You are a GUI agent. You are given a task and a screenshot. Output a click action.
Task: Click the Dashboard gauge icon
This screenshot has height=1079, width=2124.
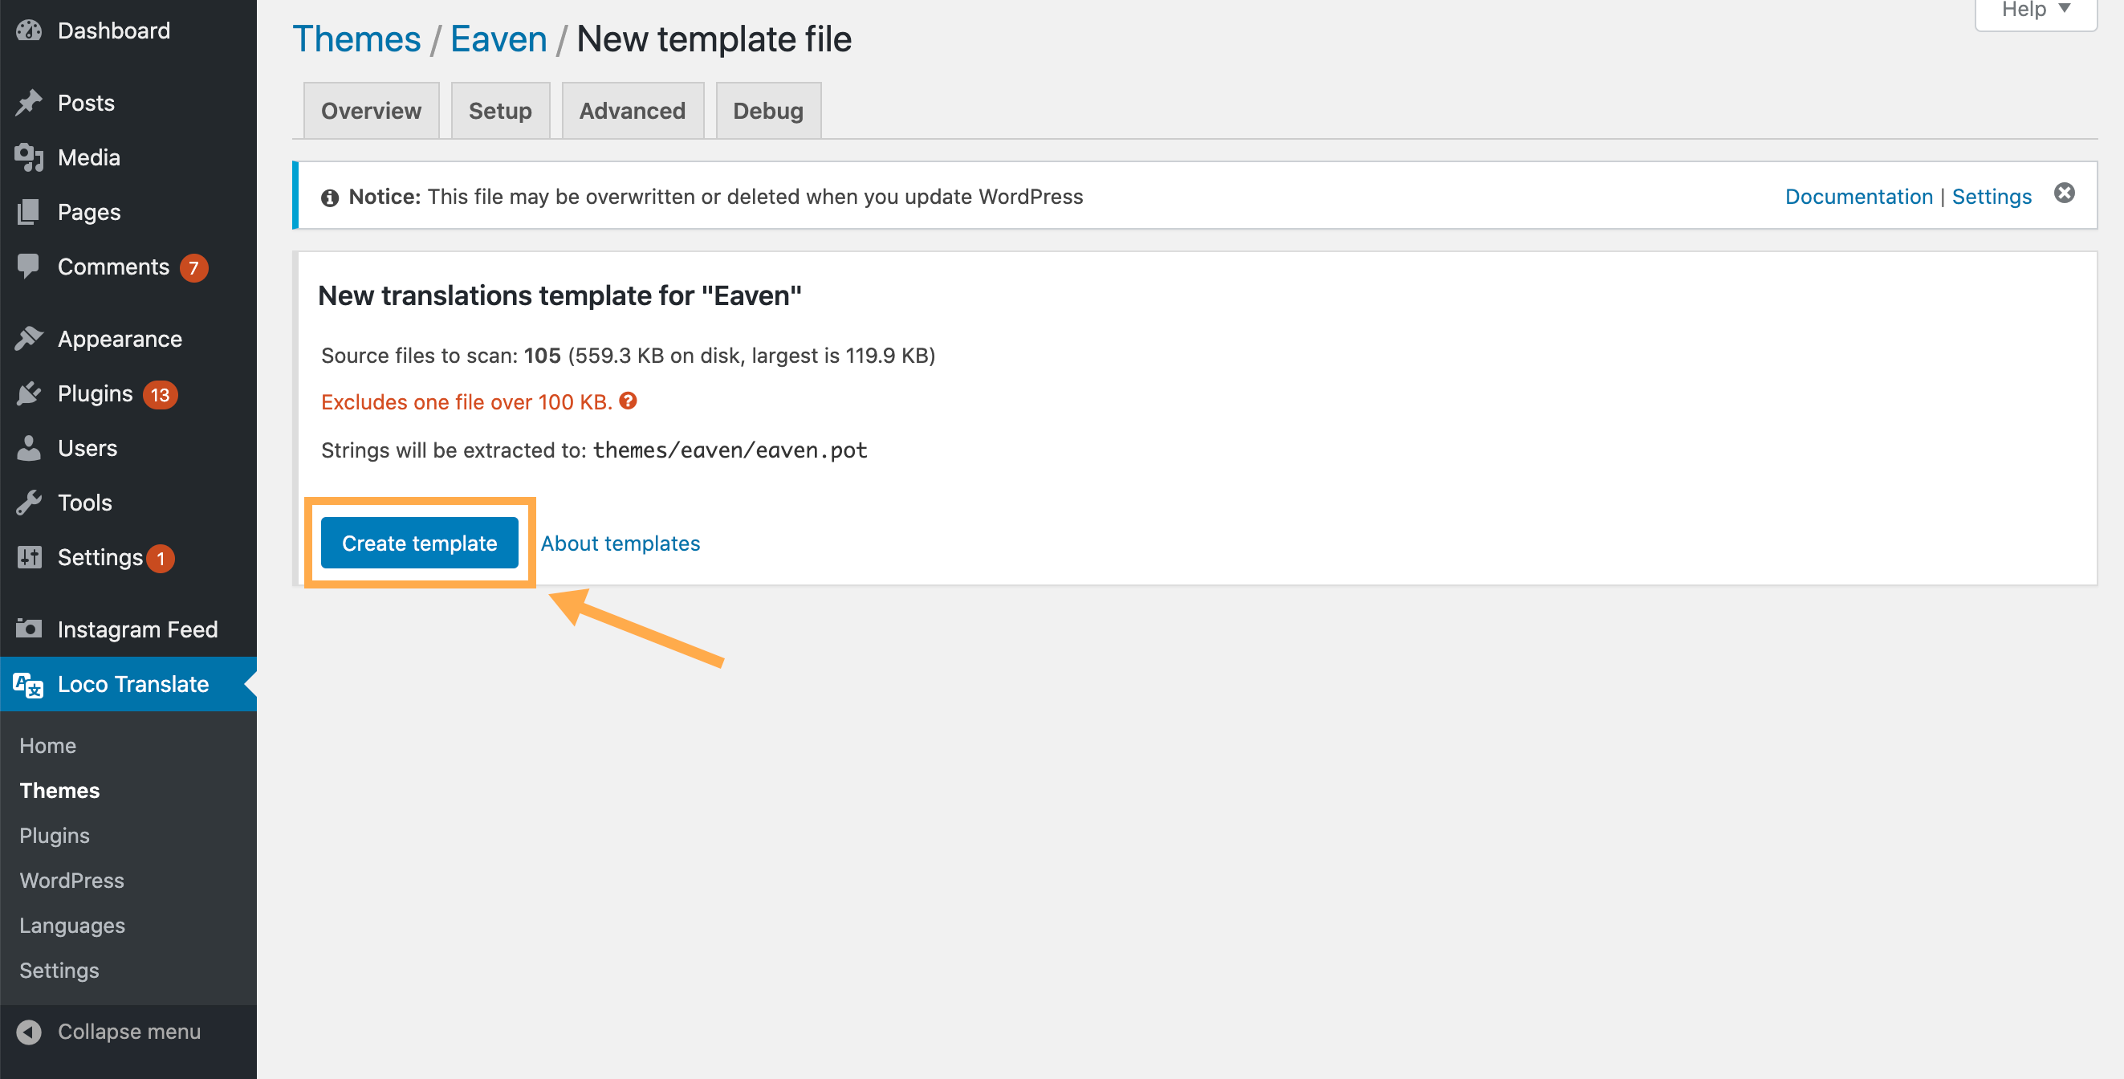(29, 31)
